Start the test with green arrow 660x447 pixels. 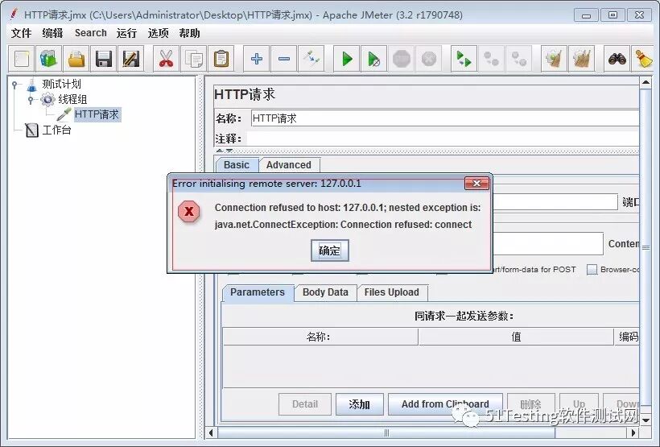coord(347,59)
